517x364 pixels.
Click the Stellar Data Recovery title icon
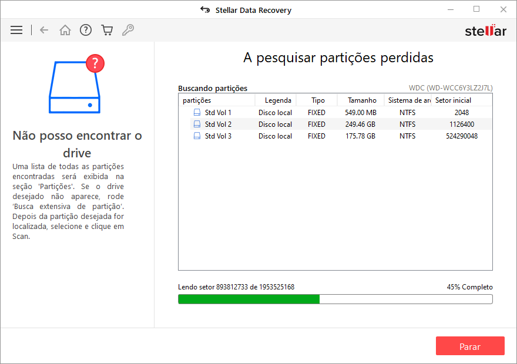pyautogui.click(x=205, y=10)
